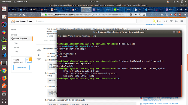Open text editor icon in the dock
Image resolution: width=188 pixels, height=105 pixels.
(x=4, y=17)
